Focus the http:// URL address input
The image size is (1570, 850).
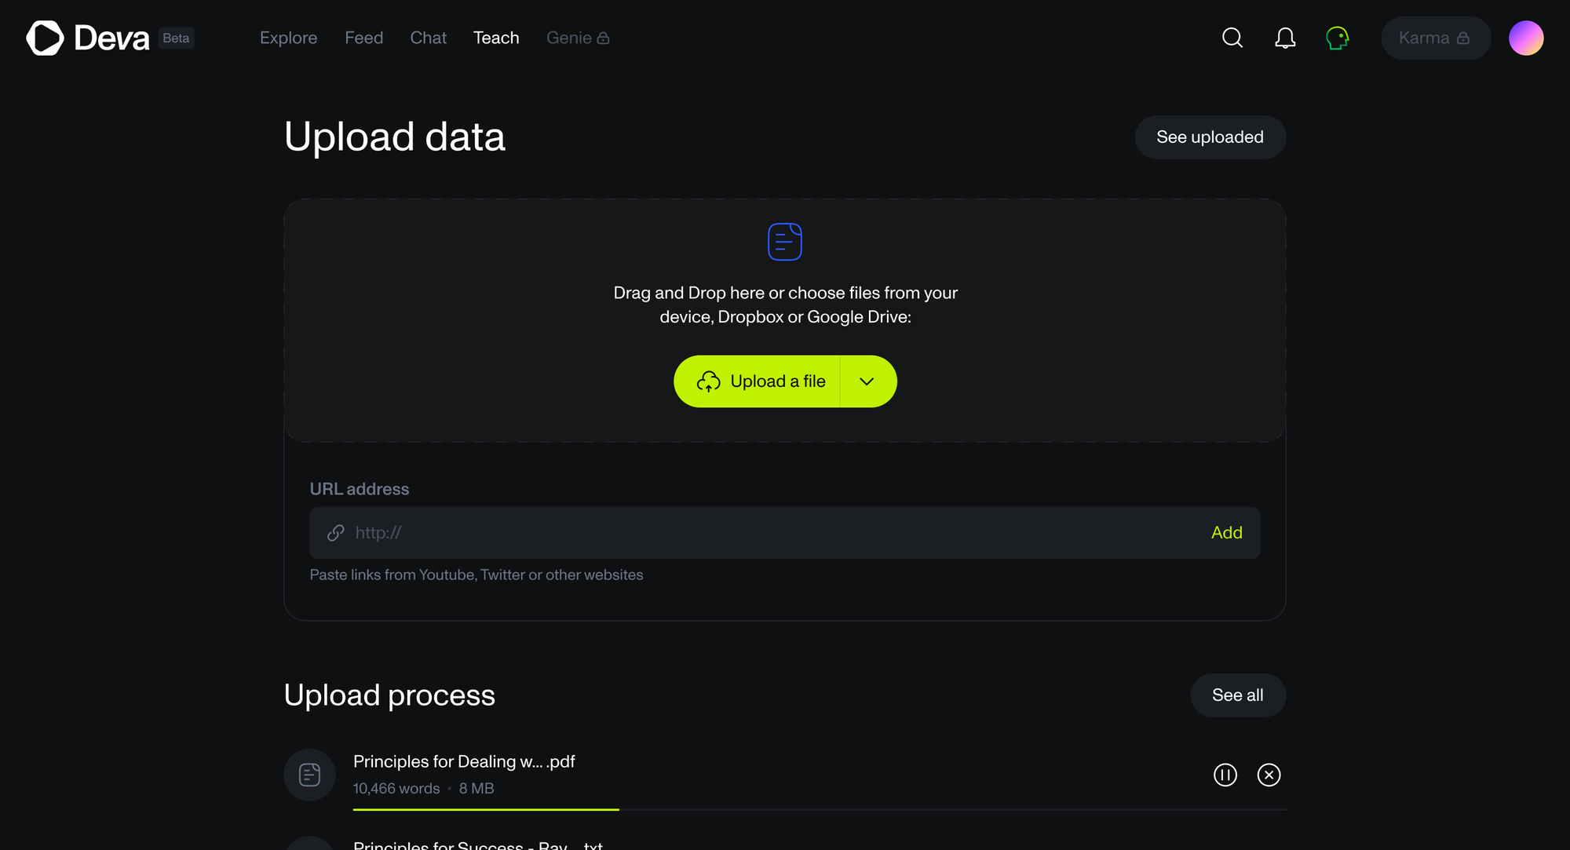point(769,533)
